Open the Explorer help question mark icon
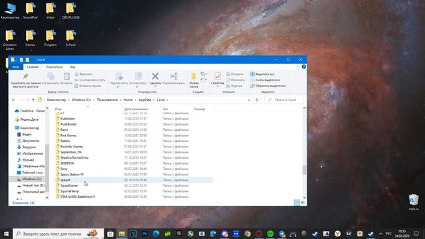Viewport: 425px width, 239px height. 304,66
